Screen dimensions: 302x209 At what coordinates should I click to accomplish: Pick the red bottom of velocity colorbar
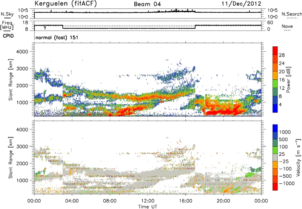pyautogui.click(x=275, y=187)
